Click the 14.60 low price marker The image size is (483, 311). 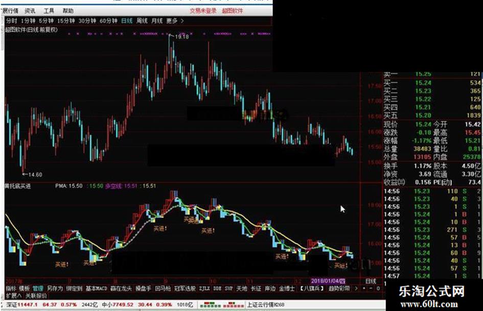(x=35, y=175)
